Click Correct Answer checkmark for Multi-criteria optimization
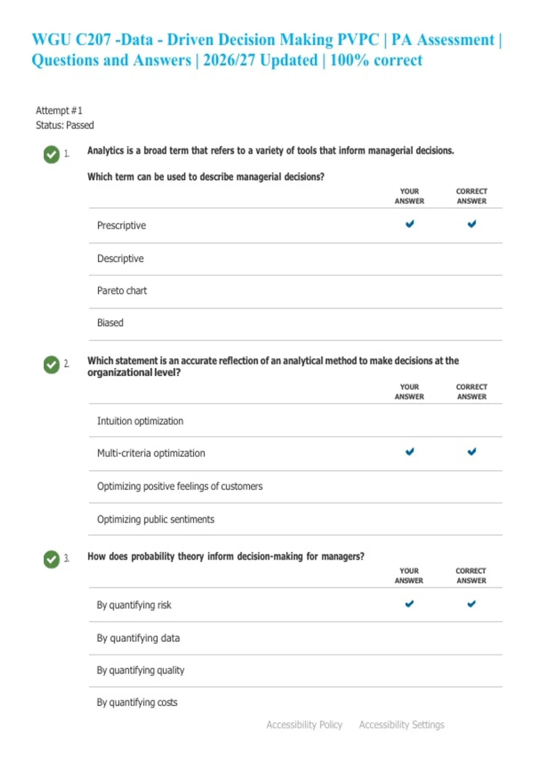Image resolution: width=544 pixels, height=771 pixels. (x=472, y=451)
